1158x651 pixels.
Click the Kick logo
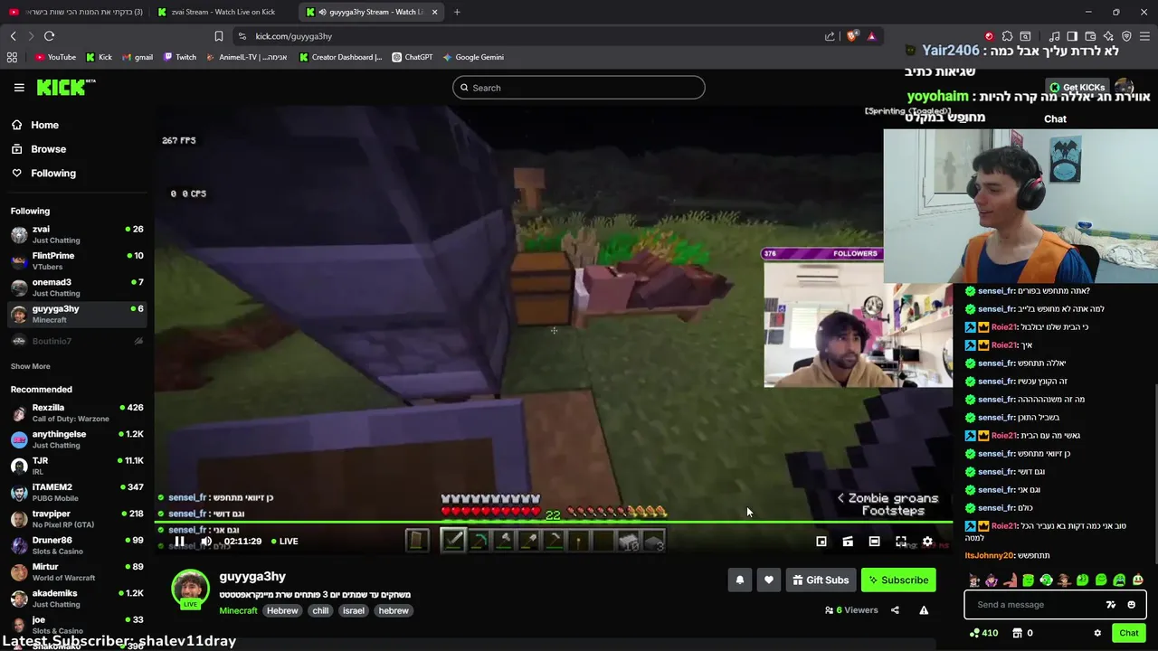click(x=66, y=88)
